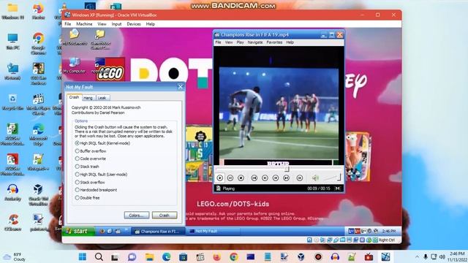Click the VirtualBox cube icon on taskbar
The width and height of the screenshot is (468, 263).
(301, 256)
